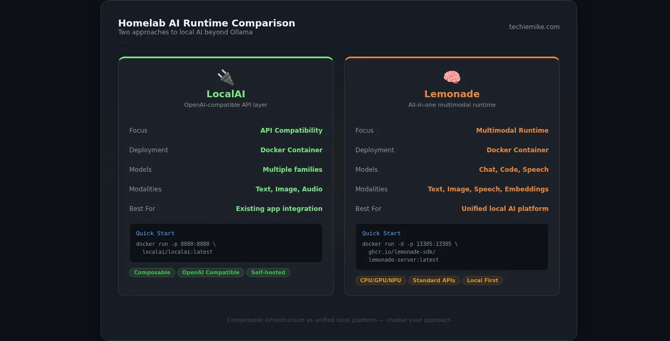Click 'Multiple families' value
The width and height of the screenshot is (670, 341).
(x=292, y=170)
